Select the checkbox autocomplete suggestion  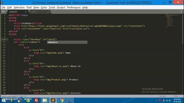pyautogui.click(x=67, y=42)
